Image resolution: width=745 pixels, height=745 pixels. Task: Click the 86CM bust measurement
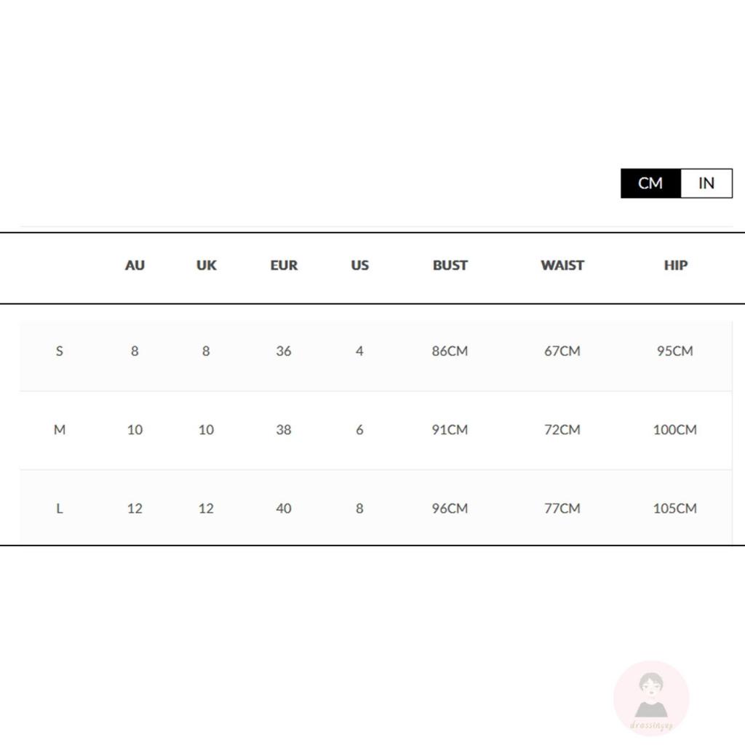450,351
